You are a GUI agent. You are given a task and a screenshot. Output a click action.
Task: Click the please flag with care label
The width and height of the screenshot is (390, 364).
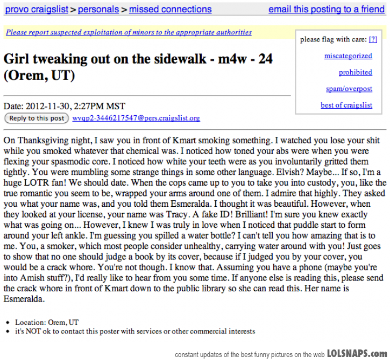point(334,39)
